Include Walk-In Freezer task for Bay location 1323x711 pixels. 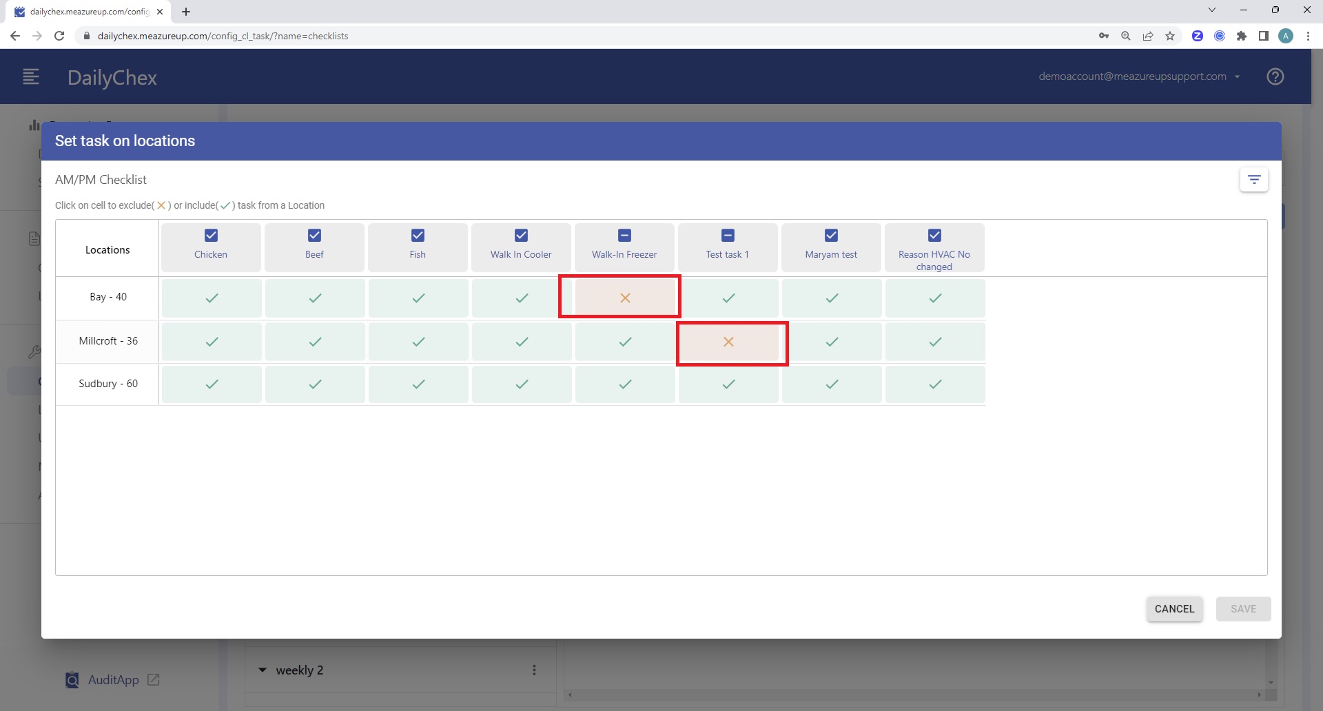(x=624, y=298)
